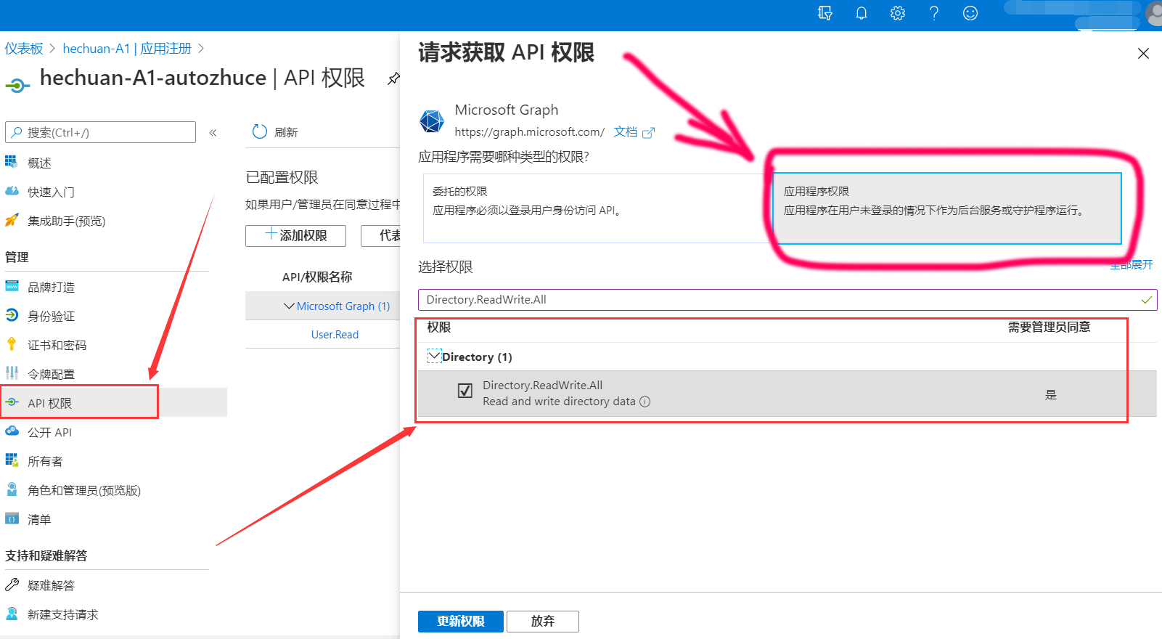Image resolution: width=1162 pixels, height=639 pixels.
Task: Go to 仪表板 breadcrumb
Action: 24,49
